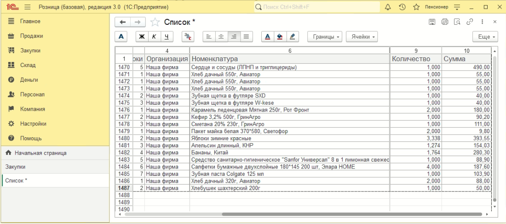This screenshot has width=506, height=224.
Task: Switch to Начальная страница tab
Action: coord(55,153)
